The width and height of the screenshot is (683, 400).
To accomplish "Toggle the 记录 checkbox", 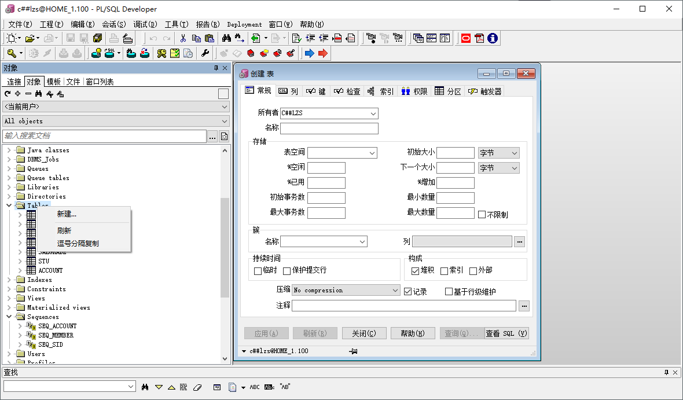I will (x=407, y=292).
